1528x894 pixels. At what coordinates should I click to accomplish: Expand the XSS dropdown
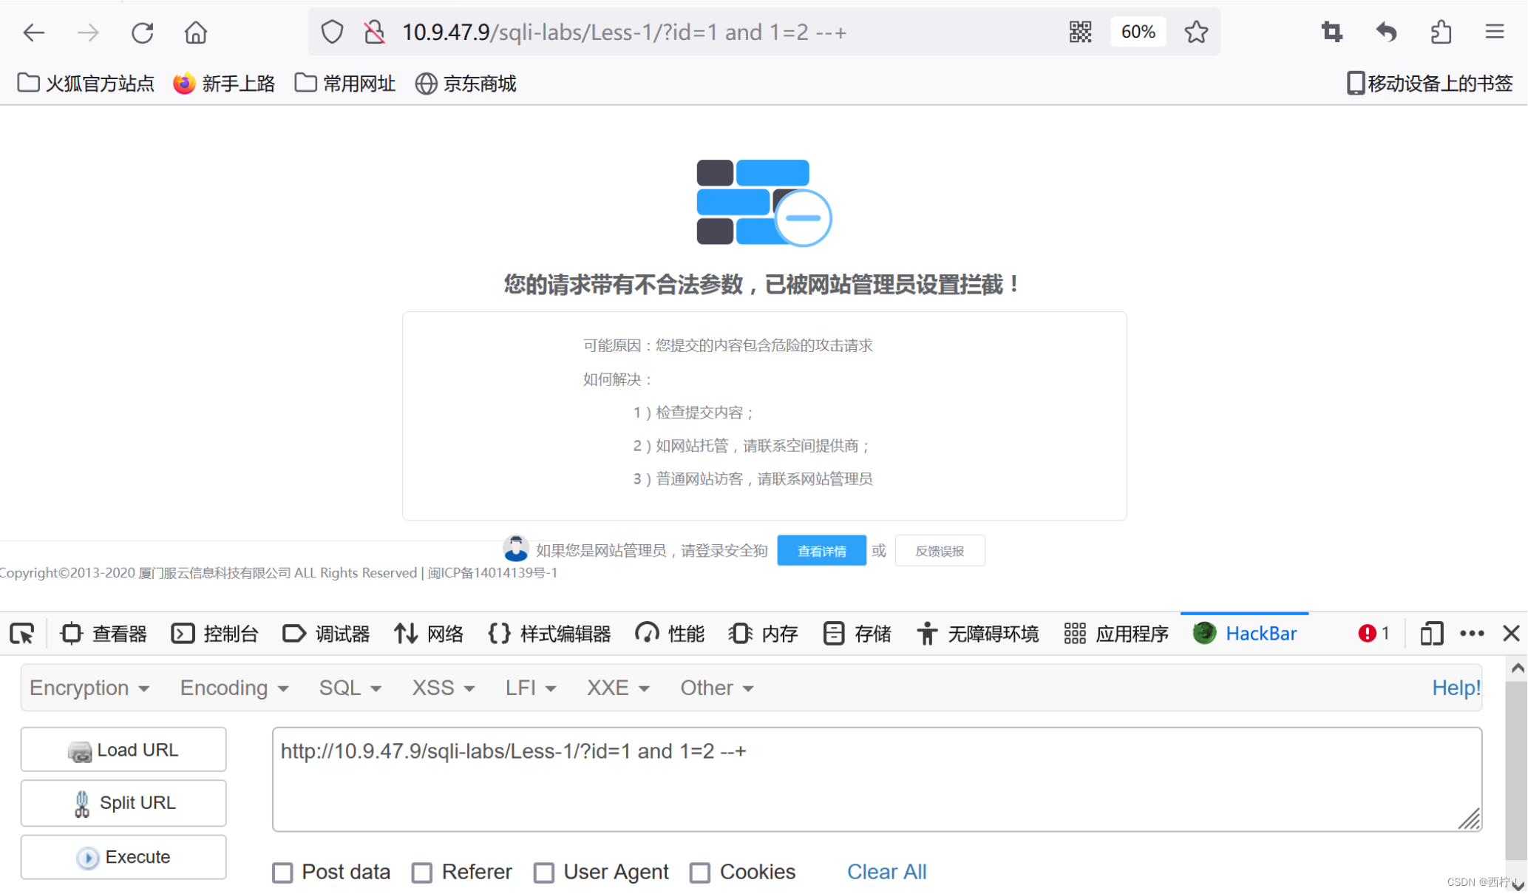tap(442, 688)
